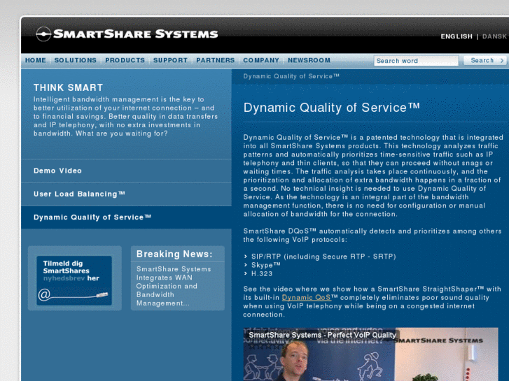Open the Demo Video sidebar item

click(x=126, y=171)
